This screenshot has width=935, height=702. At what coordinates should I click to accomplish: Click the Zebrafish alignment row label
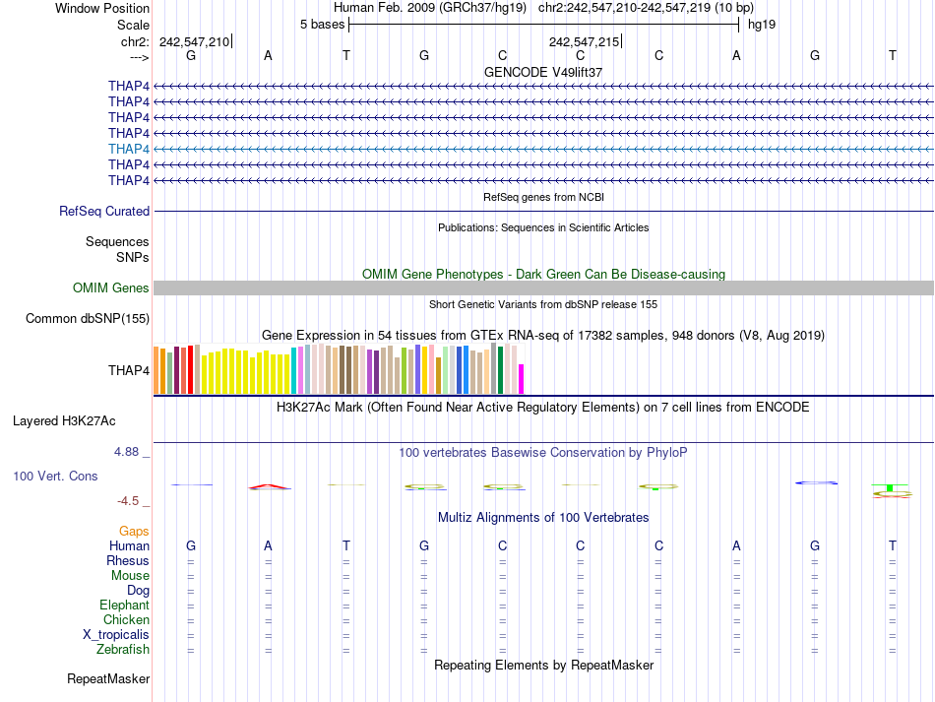point(123,650)
